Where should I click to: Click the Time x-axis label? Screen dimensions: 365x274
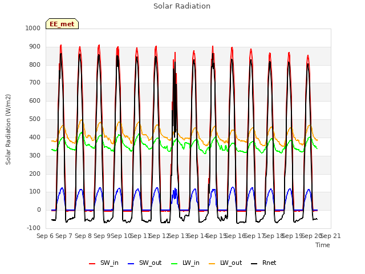tap(323, 245)
